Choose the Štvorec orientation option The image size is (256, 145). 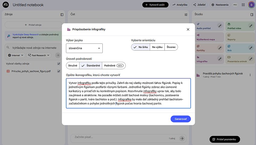171,47
